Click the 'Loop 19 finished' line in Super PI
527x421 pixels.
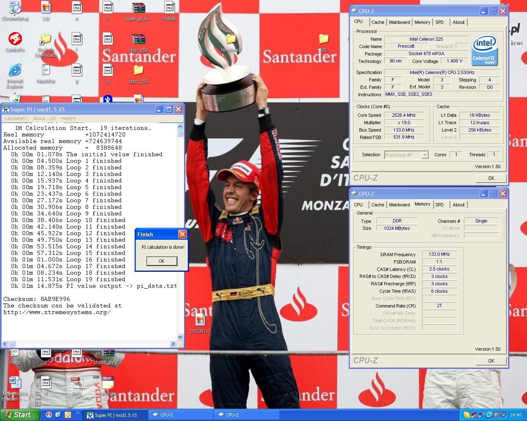point(68,279)
